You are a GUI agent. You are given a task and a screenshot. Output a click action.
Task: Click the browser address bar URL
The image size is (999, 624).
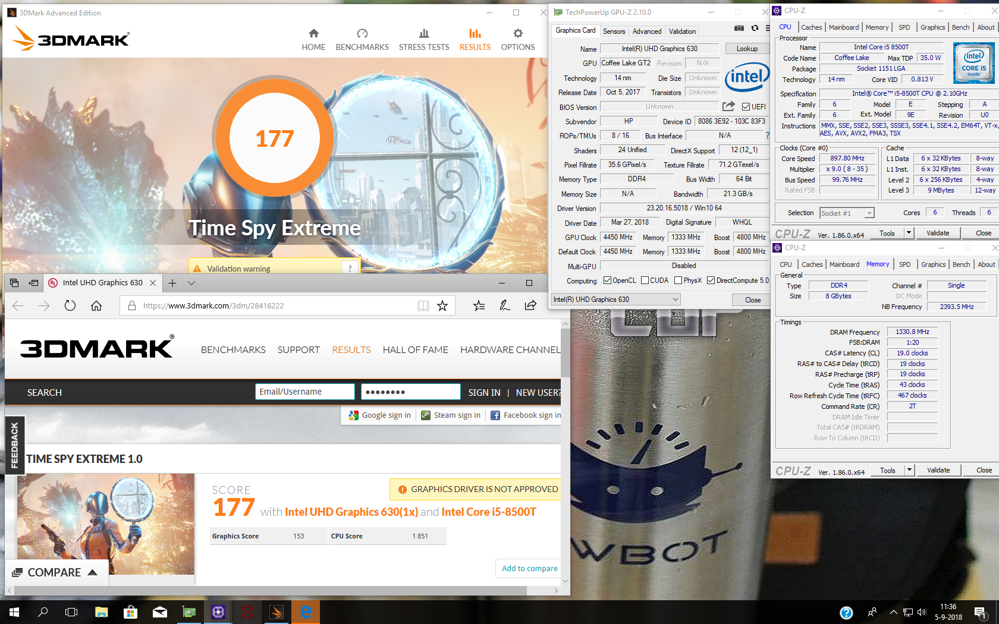coord(213,305)
